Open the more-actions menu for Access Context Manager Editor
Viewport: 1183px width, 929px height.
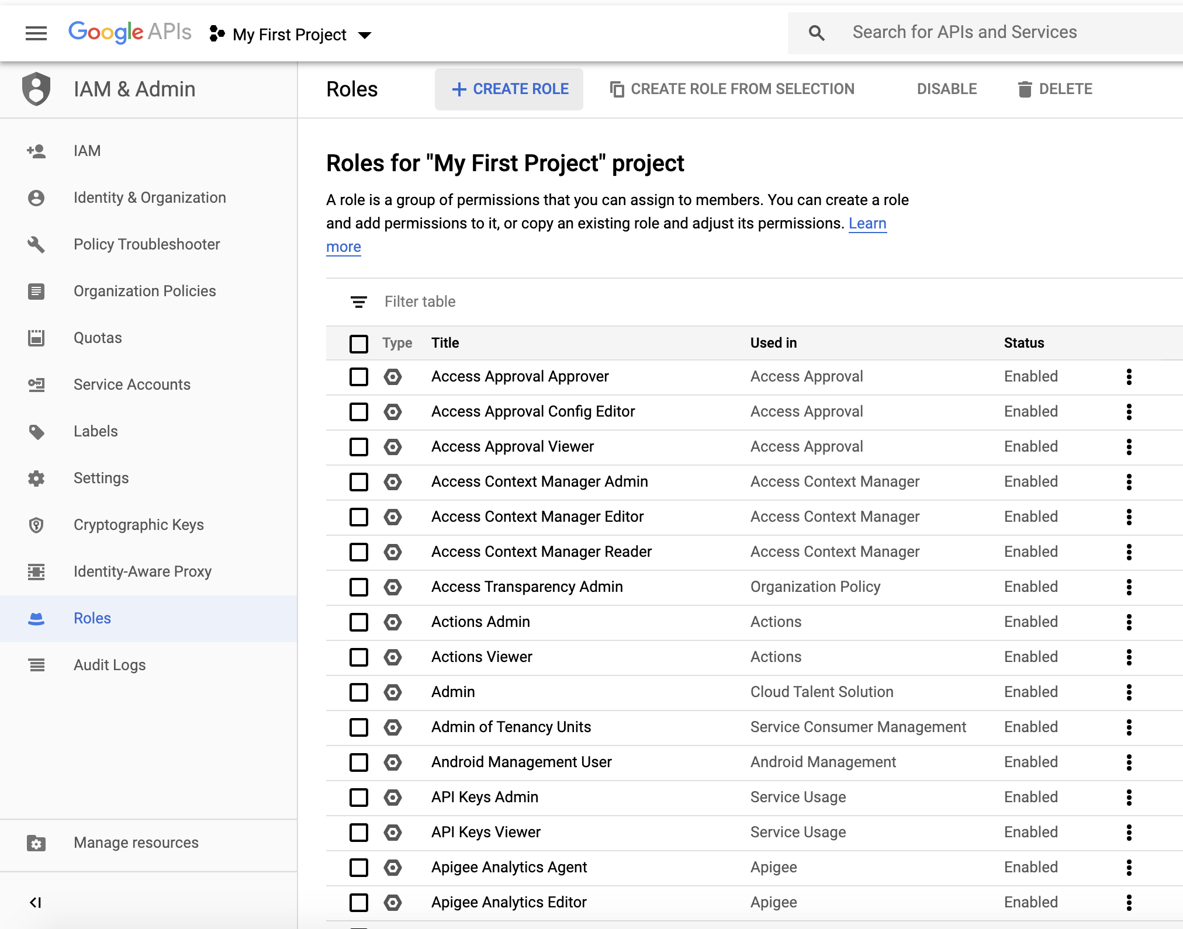(1129, 517)
